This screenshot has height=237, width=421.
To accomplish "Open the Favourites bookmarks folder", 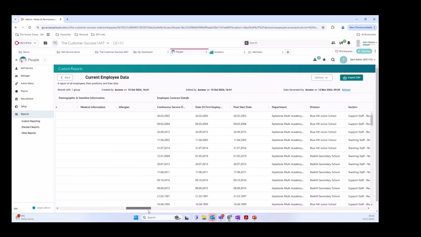I will pyautogui.click(x=63, y=35).
